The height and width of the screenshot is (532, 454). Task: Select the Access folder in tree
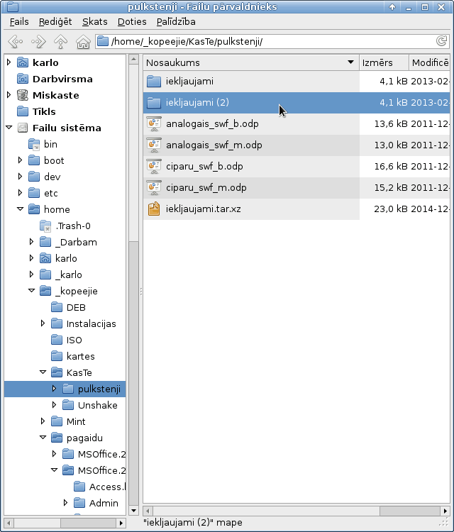pyautogui.click(x=107, y=487)
